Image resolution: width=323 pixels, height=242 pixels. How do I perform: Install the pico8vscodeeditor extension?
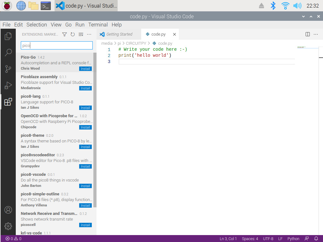(x=85, y=166)
